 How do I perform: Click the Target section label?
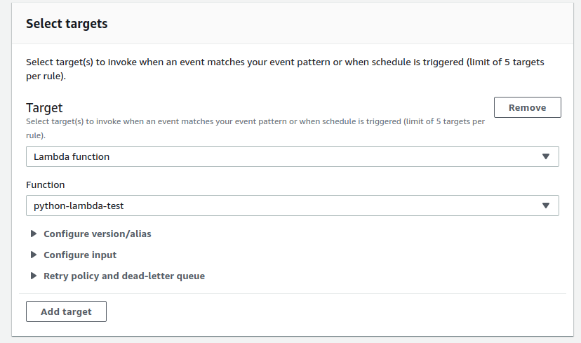click(44, 107)
